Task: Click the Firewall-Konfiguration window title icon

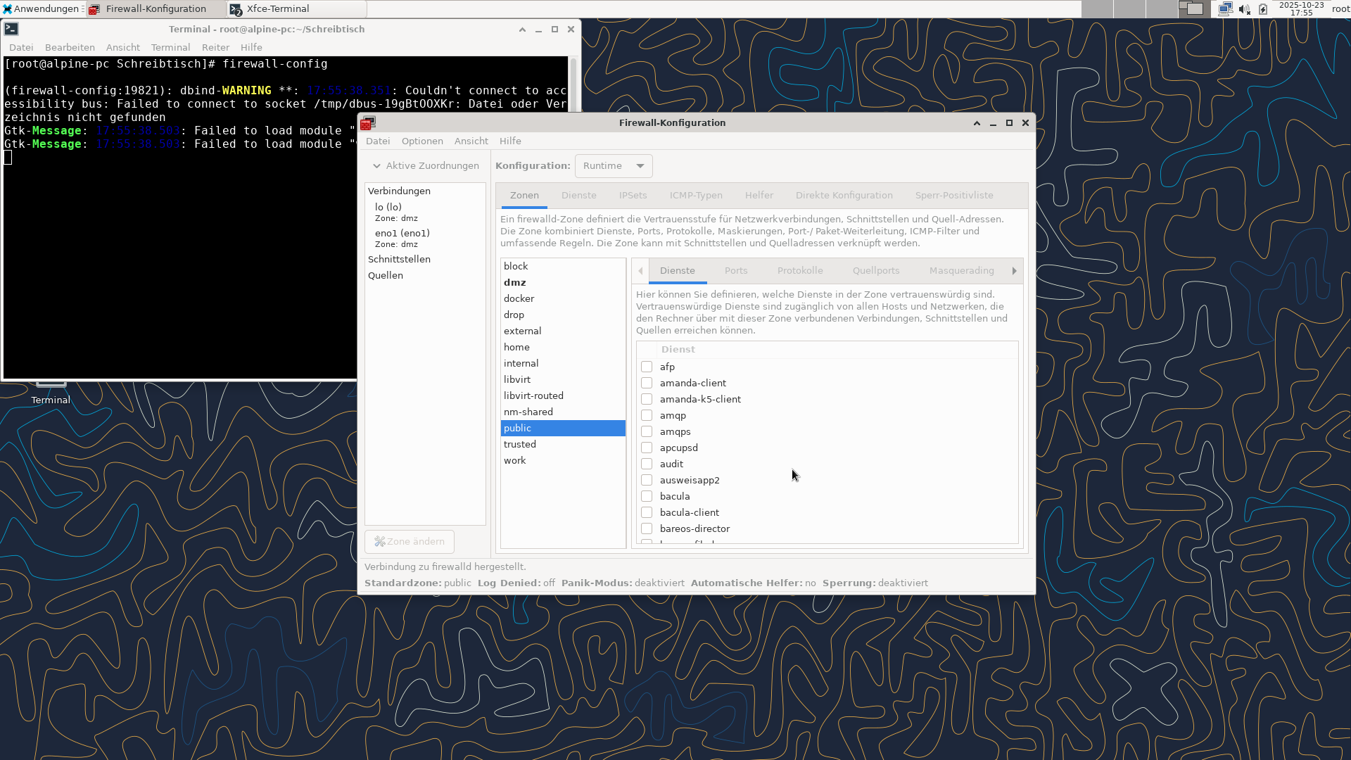Action: click(368, 123)
